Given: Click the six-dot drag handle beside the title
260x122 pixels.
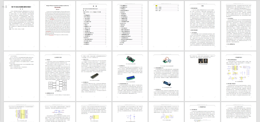Looking at the screenshot, I should pyautogui.click(x=6, y=7).
